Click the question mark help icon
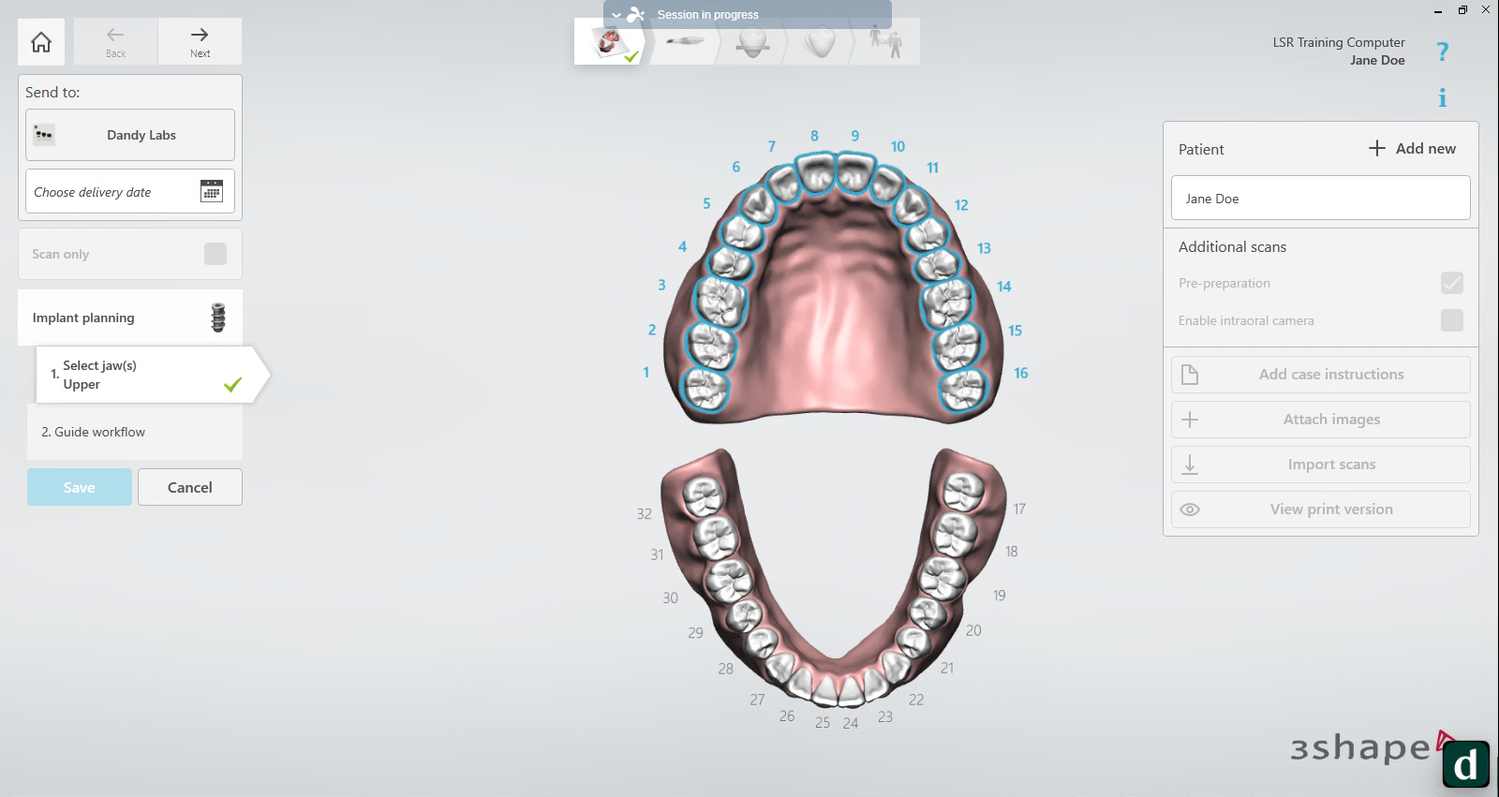This screenshot has height=797, width=1499. [1442, 52]
